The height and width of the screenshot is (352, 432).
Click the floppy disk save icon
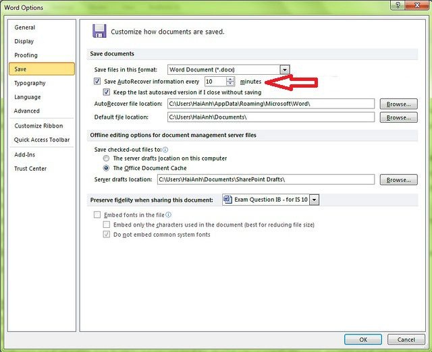pos(99,31)
